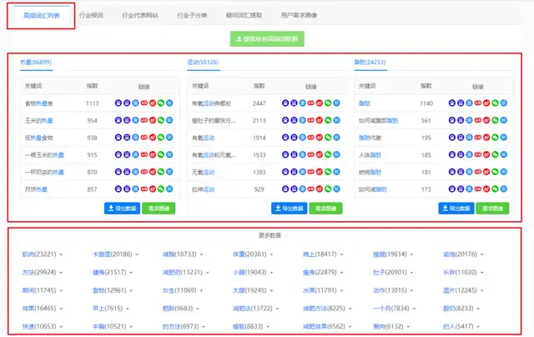
Task: Click the 热量(86899) heading link
Action: tap(36, 63)
